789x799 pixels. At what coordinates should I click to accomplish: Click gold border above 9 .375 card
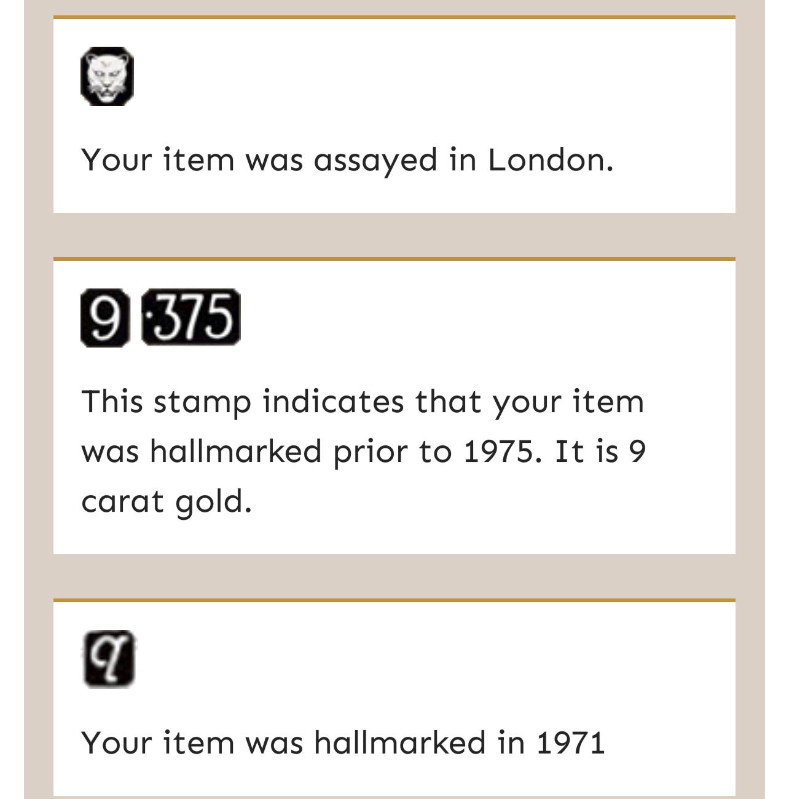tap(394, 260)
